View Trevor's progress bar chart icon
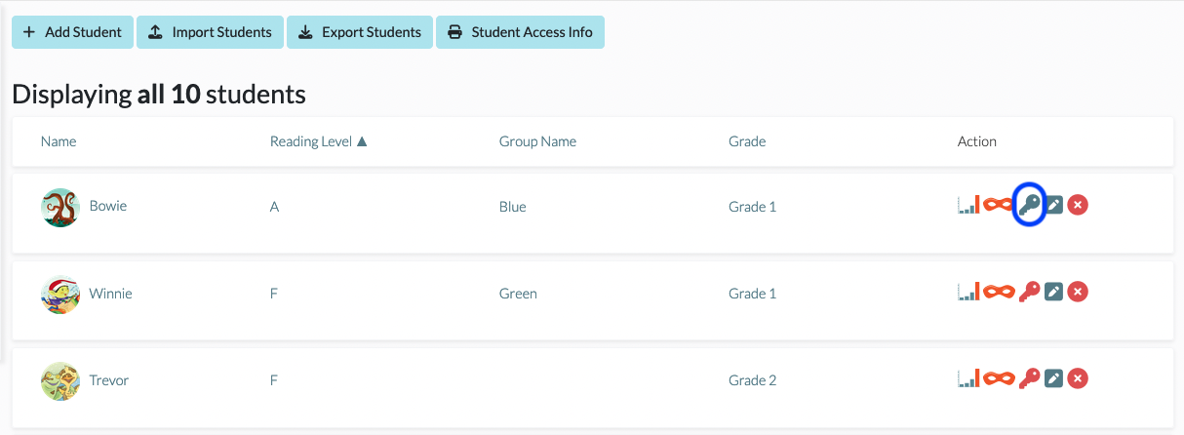The width and height of the screenshot is (1184, 435). 968,378
